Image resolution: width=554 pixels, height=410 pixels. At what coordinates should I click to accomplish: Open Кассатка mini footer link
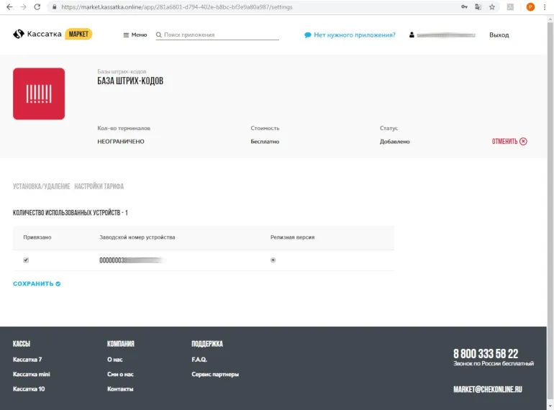coord(32,374)
